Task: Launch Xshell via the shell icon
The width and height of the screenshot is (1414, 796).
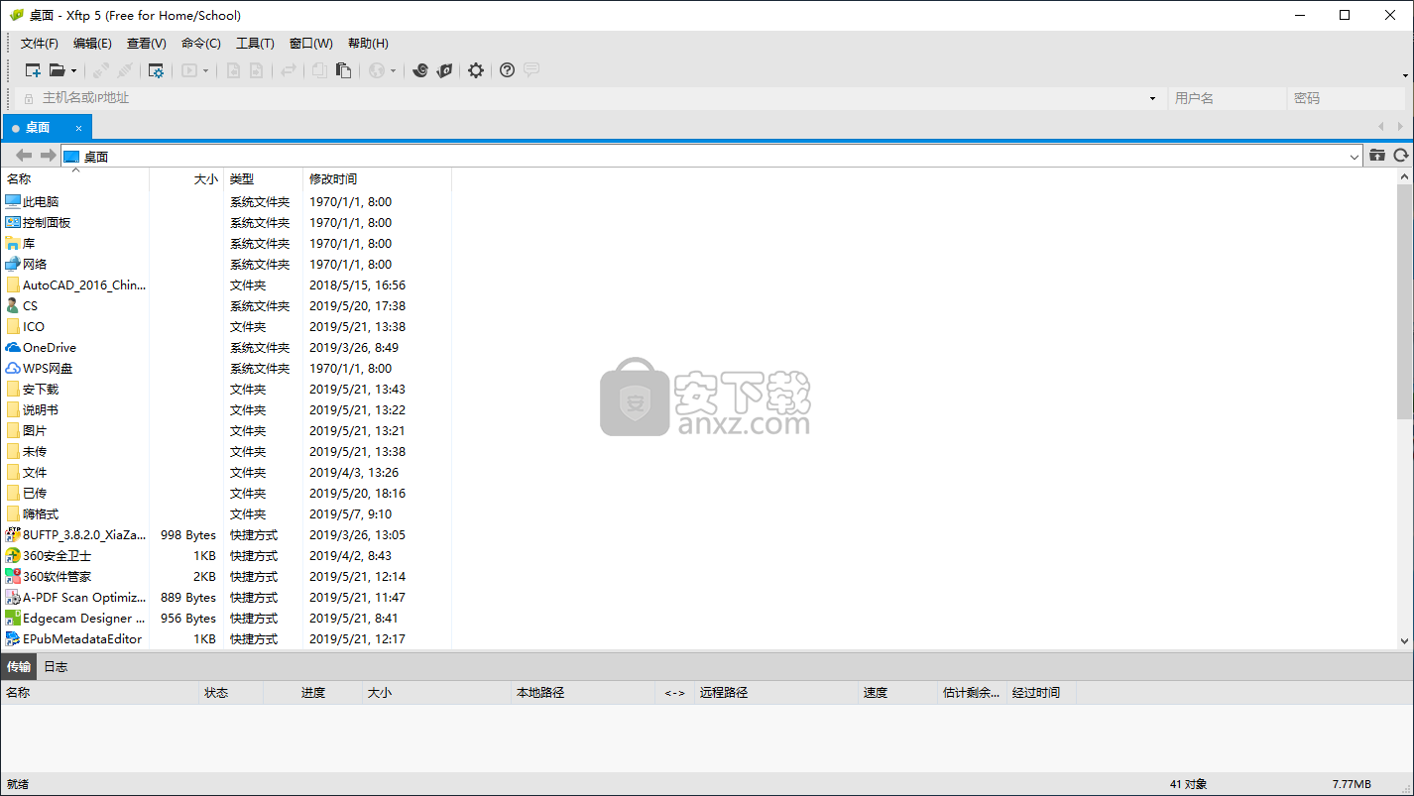Action: 420,70
